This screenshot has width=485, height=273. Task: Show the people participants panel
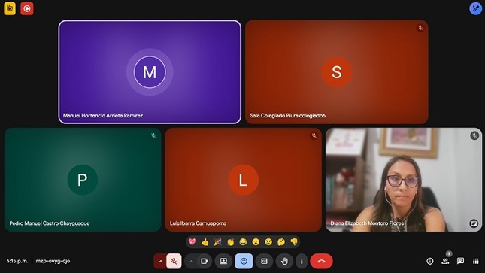(445, 261)
